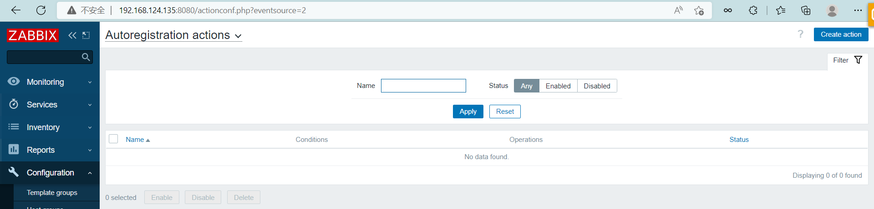Open the help question mark icon
This screenshot has height=209, width=874.
tap(800, 34)
